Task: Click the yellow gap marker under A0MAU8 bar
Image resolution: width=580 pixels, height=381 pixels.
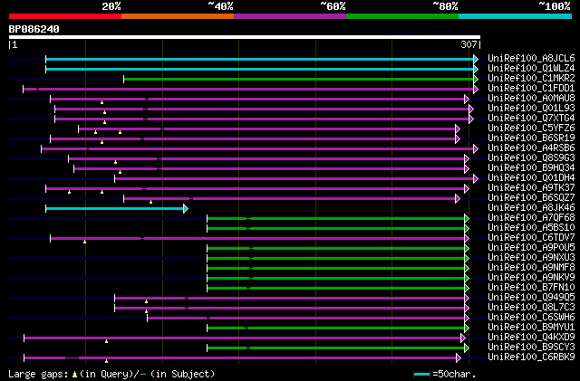Action: [x=102, y=102]
